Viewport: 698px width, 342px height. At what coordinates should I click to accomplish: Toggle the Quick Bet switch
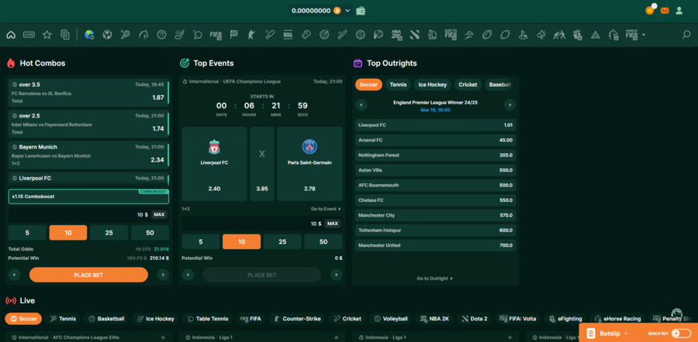[x=681, y=333]
